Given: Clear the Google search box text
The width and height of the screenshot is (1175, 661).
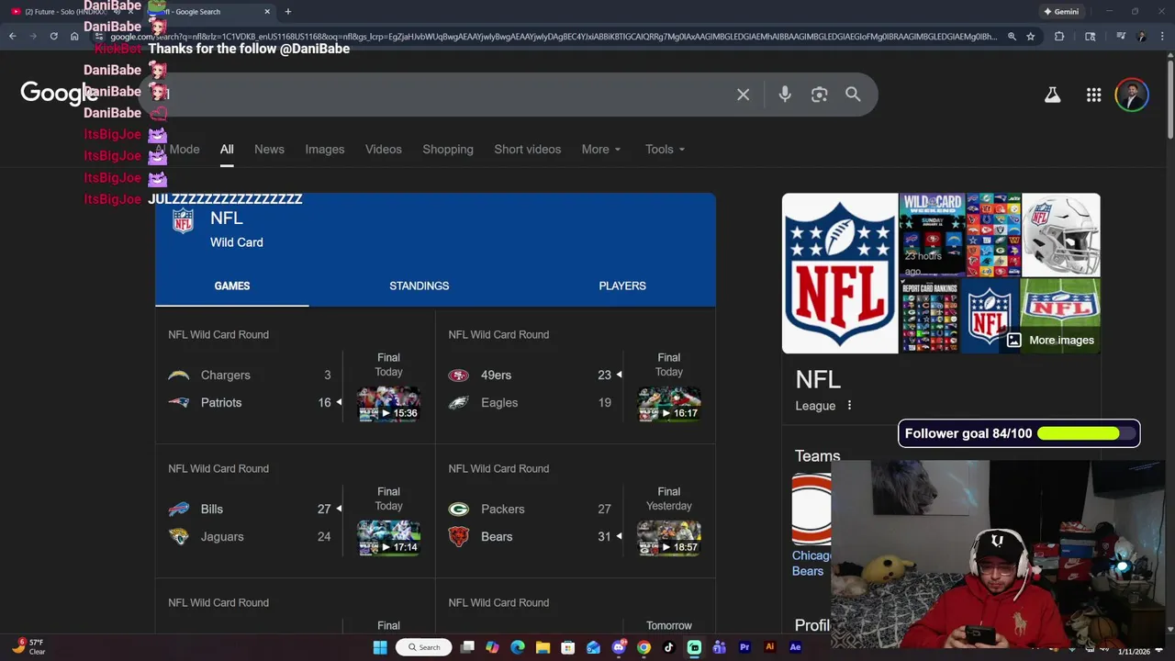Looking at the screenshot, I should (744, 95).
